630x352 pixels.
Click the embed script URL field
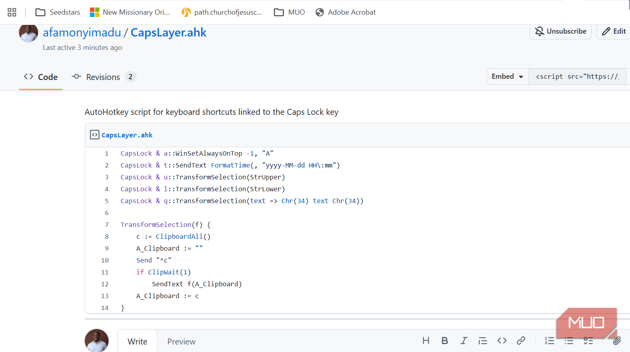click(578, 76)
